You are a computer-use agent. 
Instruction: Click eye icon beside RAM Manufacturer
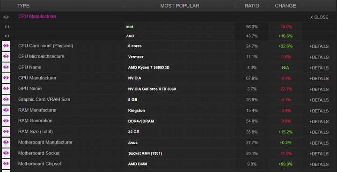pos(6,110)
